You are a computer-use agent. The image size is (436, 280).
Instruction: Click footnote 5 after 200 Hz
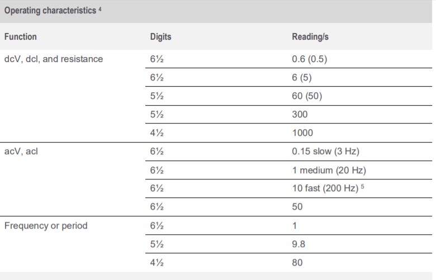click(x=363, y=186)
